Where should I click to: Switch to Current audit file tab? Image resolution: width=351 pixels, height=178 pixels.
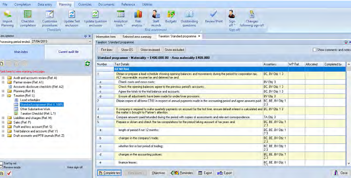68,52
